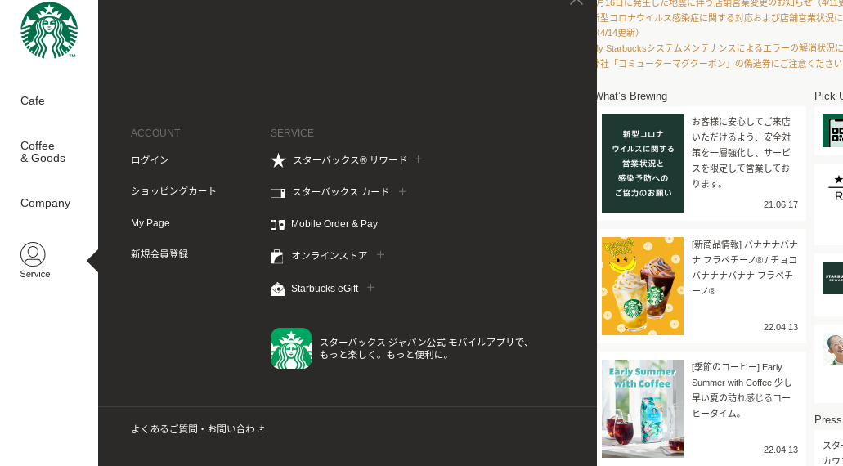Open the [新商品情報] バナナナバナナ フラペチーノ article
This screenshot has width=843, height=466.
(x=745, y=267)
